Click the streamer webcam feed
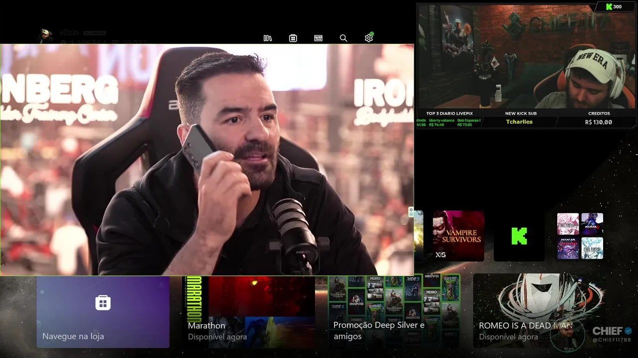The width and height of the screenshot is (638, 358). [x=526, y=57]
